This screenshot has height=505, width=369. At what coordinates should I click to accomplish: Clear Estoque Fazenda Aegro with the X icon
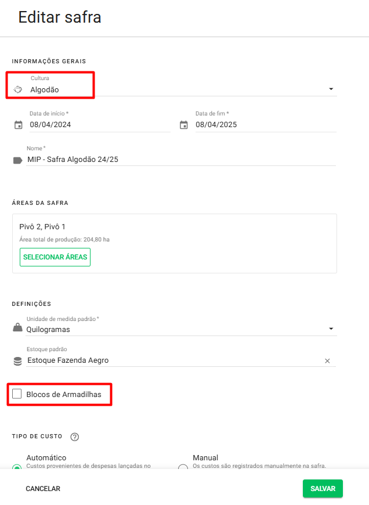coord(327,361)
